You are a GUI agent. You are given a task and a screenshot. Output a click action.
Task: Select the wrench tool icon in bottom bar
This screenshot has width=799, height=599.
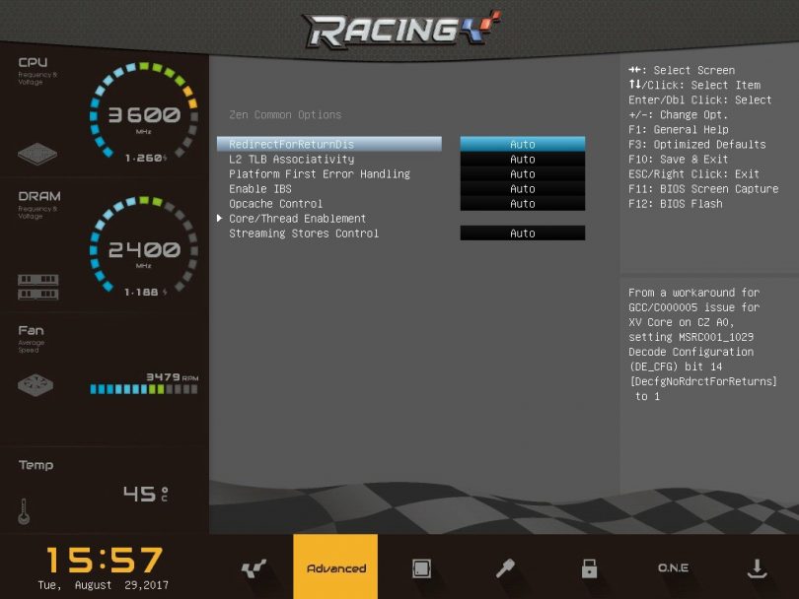[505, 568]
